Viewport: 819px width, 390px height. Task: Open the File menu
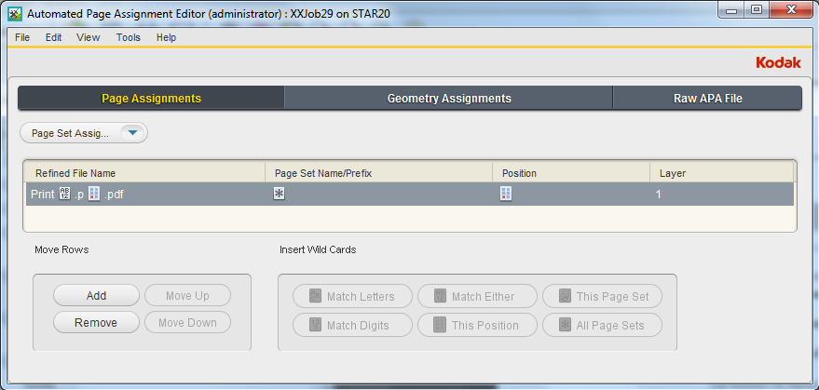point(22,38)
